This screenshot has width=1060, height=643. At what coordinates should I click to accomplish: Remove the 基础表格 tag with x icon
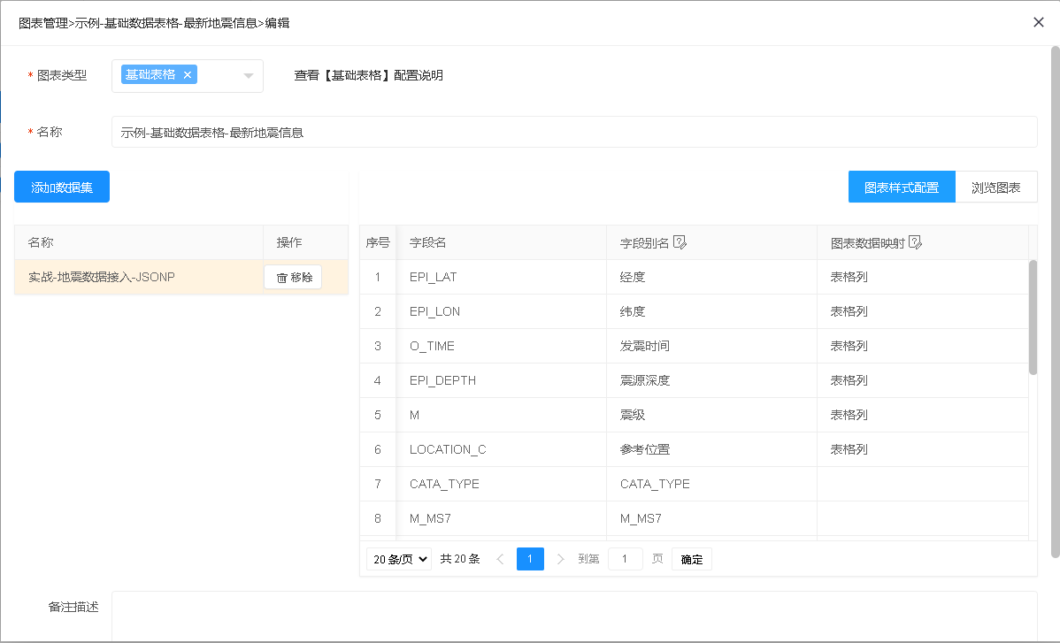click(x=188, y=75)
